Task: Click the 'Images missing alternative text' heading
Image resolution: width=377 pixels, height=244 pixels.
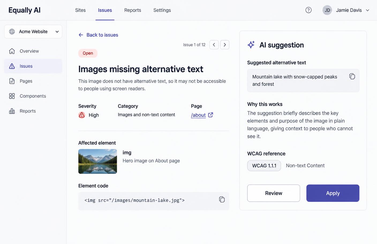Action: (141, 69)
